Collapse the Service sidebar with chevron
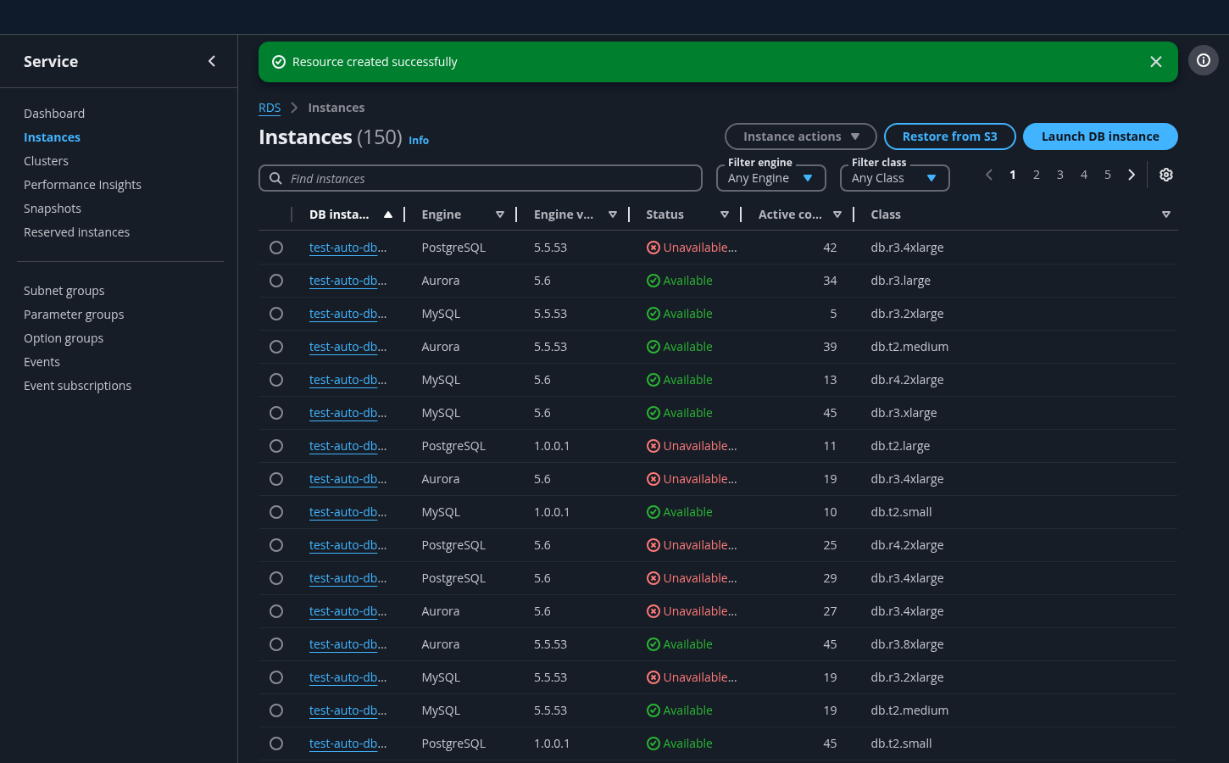 click(x=212, y=61)
